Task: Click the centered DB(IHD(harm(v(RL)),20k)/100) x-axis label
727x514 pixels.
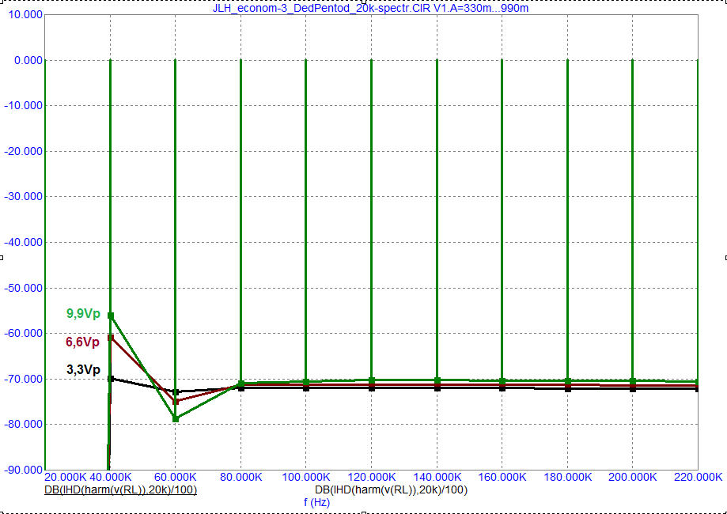Action: point(391,490)
